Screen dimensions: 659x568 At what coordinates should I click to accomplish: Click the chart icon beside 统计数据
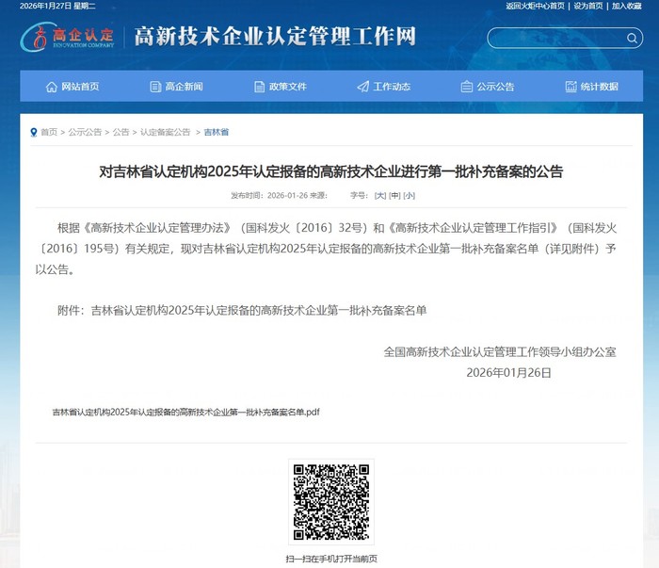571,87
